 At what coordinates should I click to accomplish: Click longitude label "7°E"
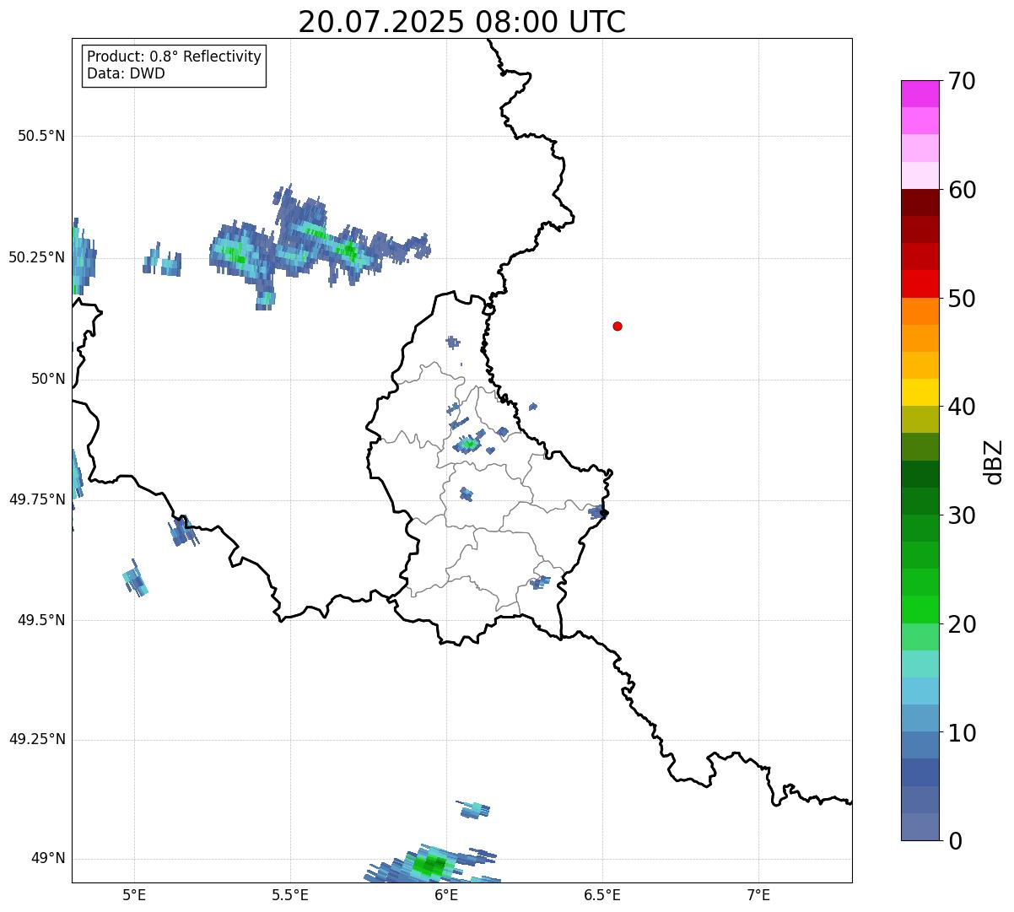[x=758, y=894]
